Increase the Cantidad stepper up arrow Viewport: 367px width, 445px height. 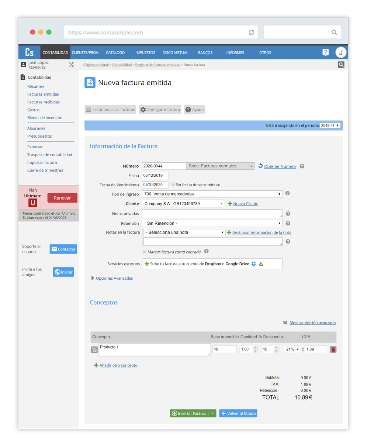[x=255, y=348]
